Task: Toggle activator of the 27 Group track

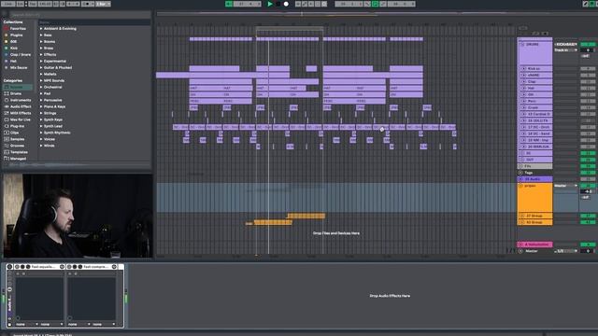Action: tap(588, 216)
